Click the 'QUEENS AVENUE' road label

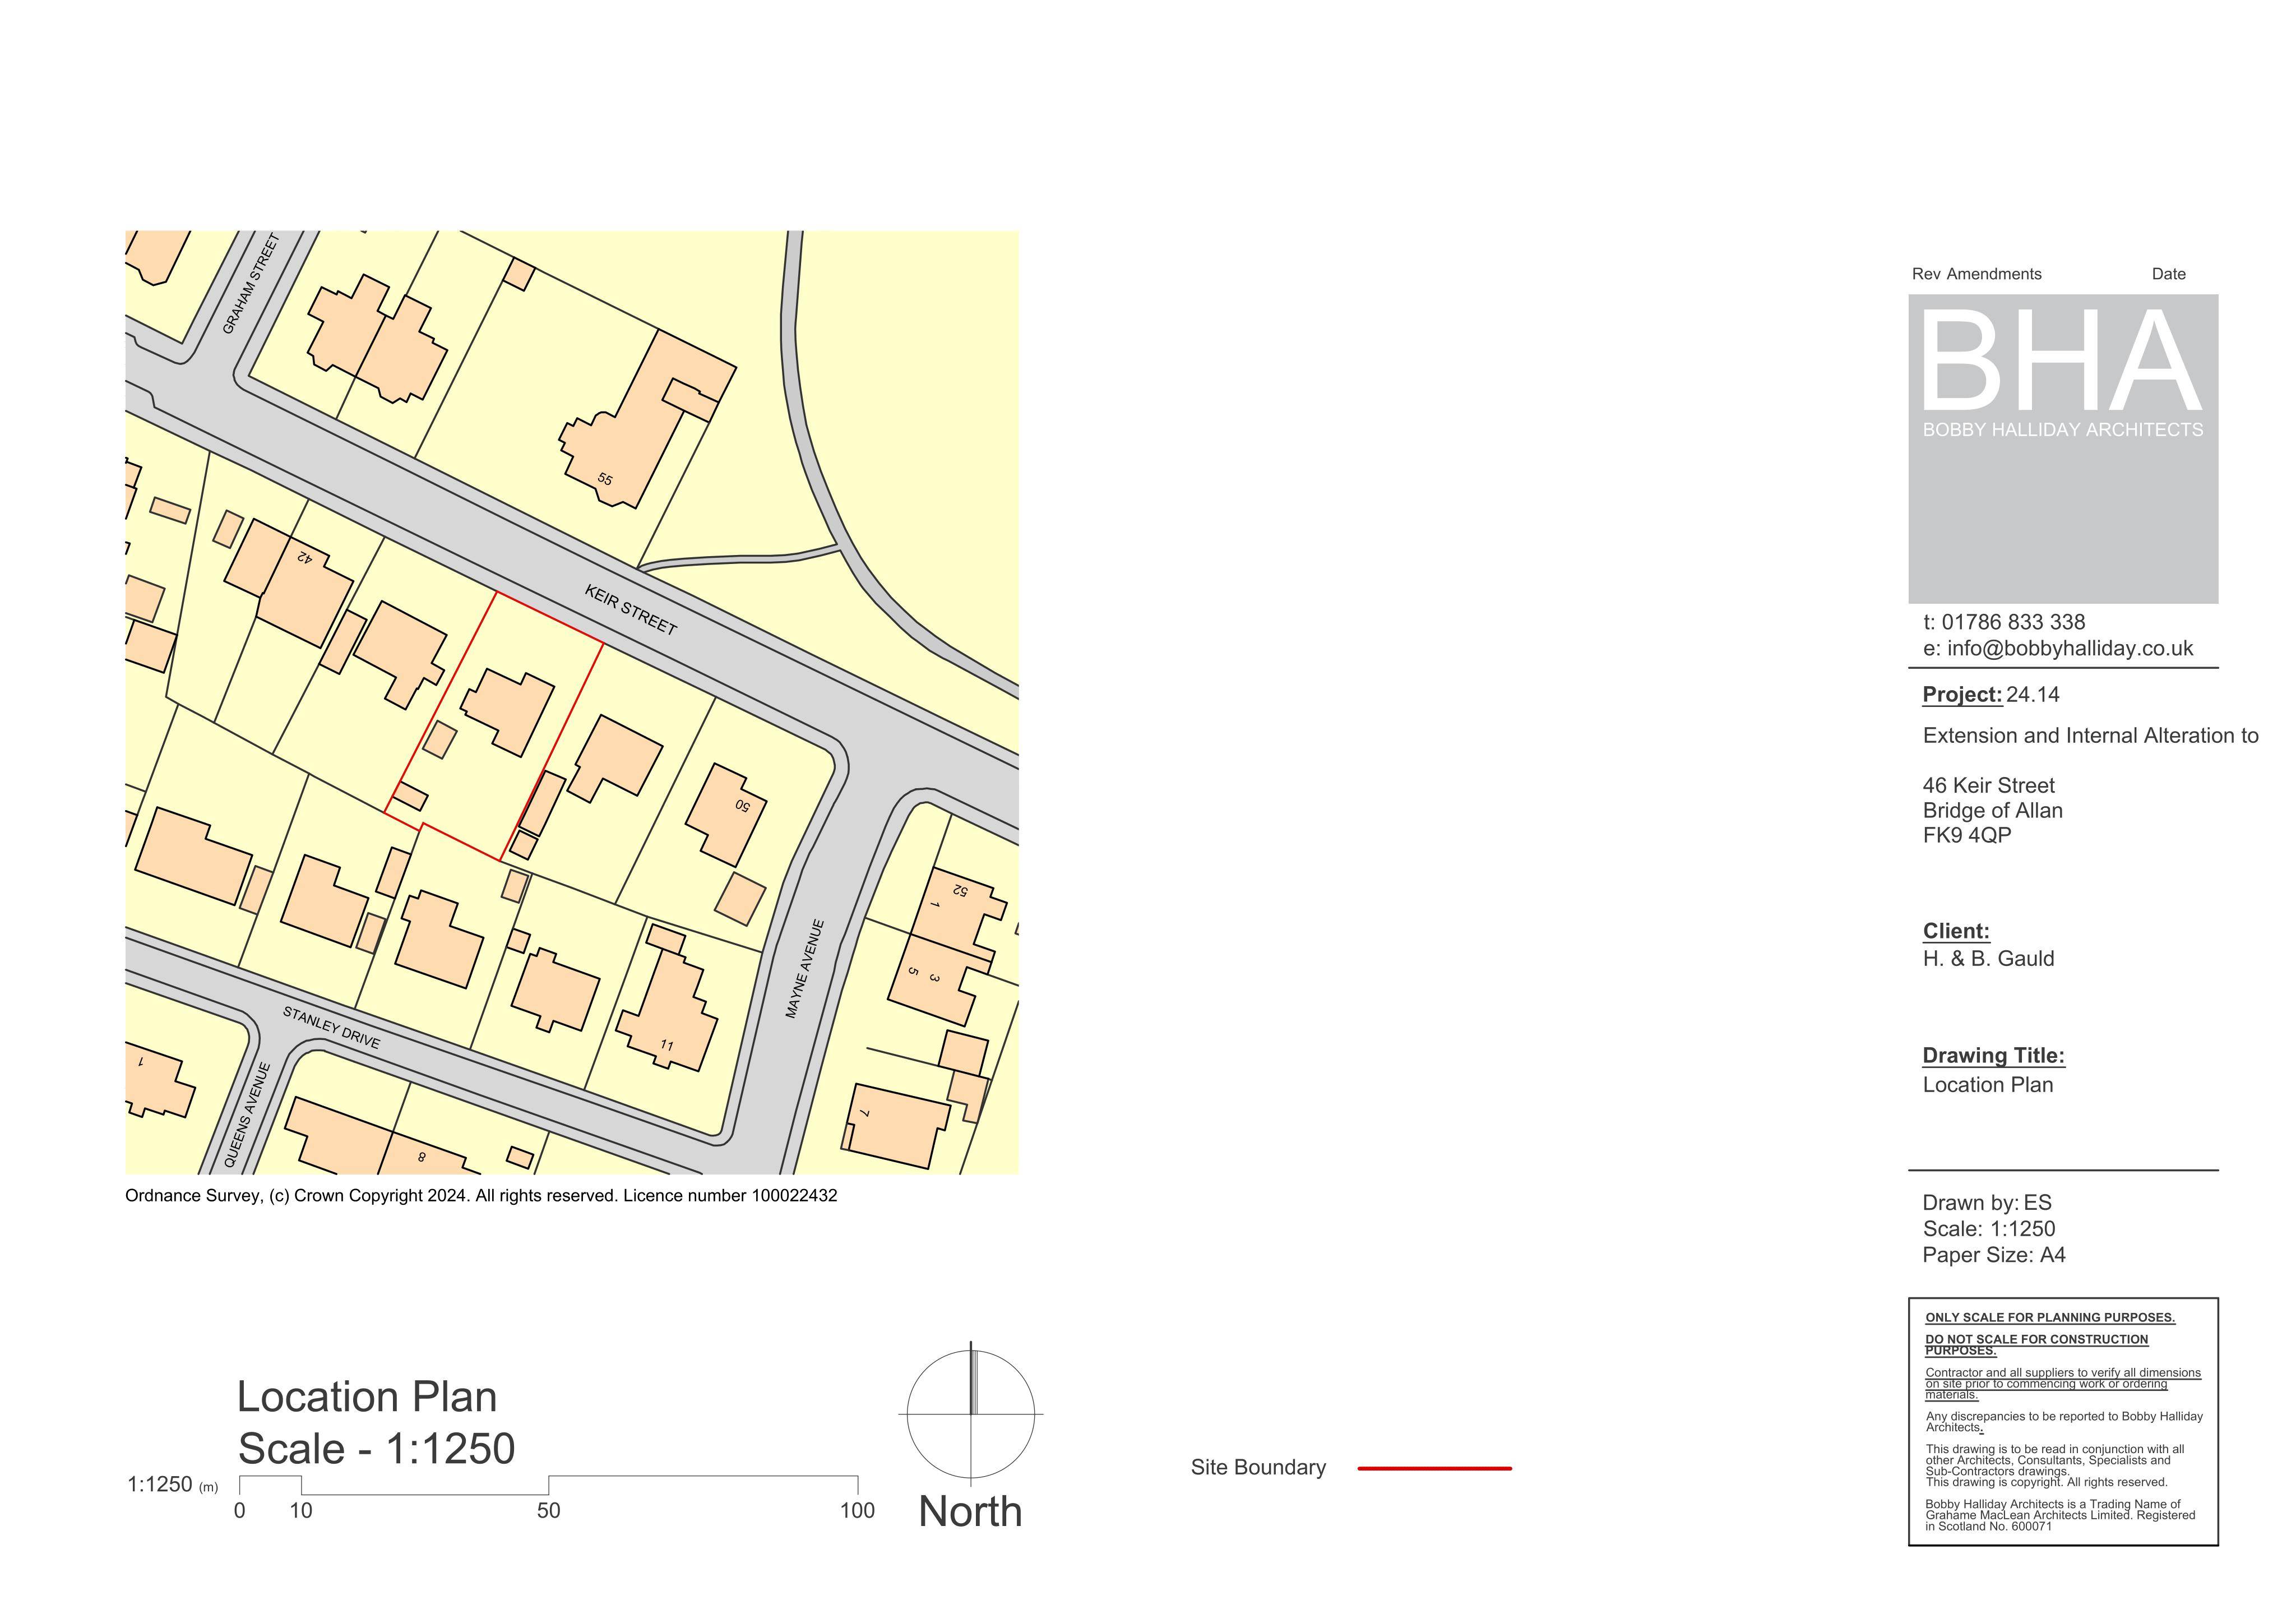coord(247,1115)
